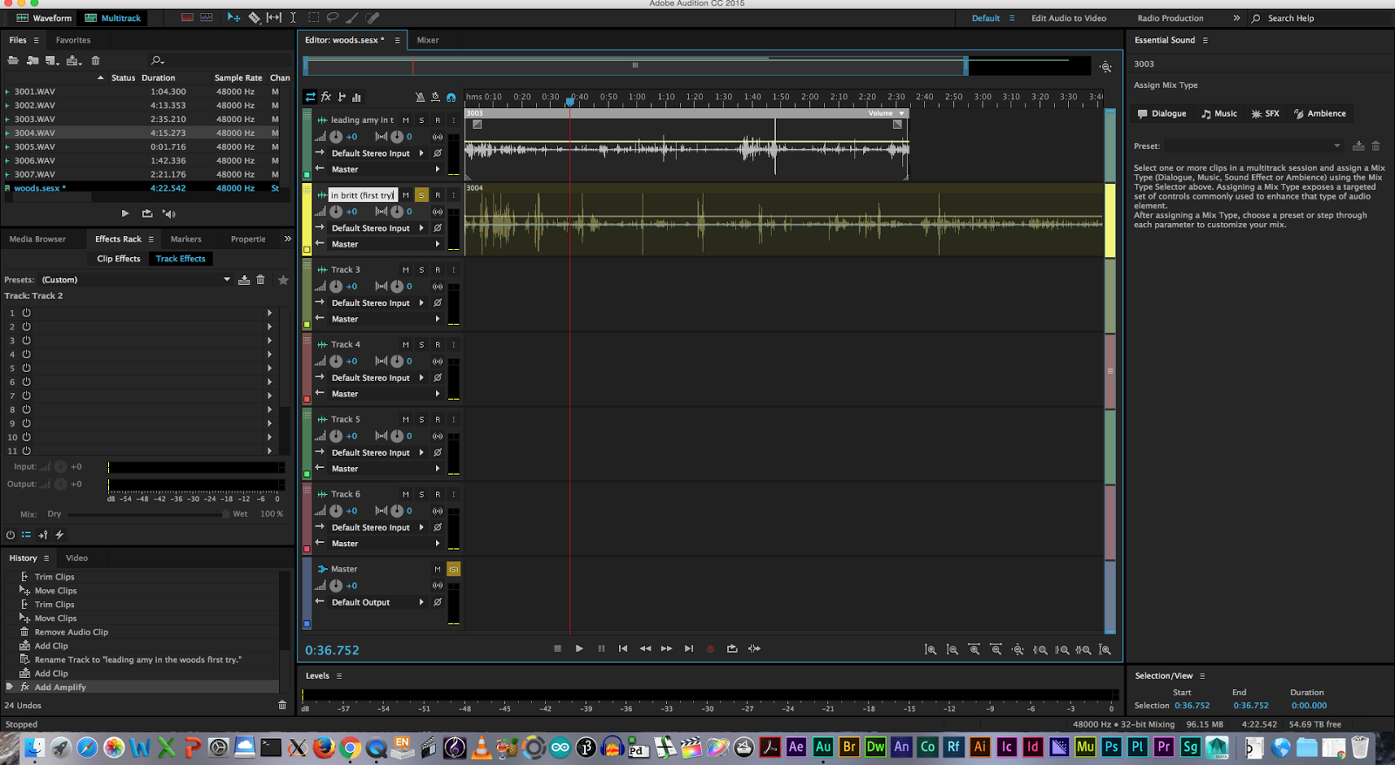The height and width of the screenshot is (765, 1395).
Task: Disable solo on the second track
Action: point(421,195)
